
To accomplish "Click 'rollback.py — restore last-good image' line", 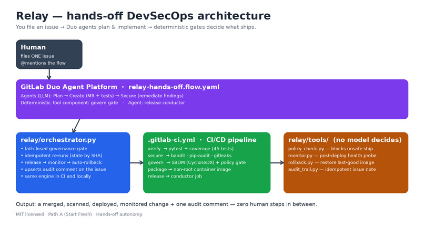I will 331,162.
